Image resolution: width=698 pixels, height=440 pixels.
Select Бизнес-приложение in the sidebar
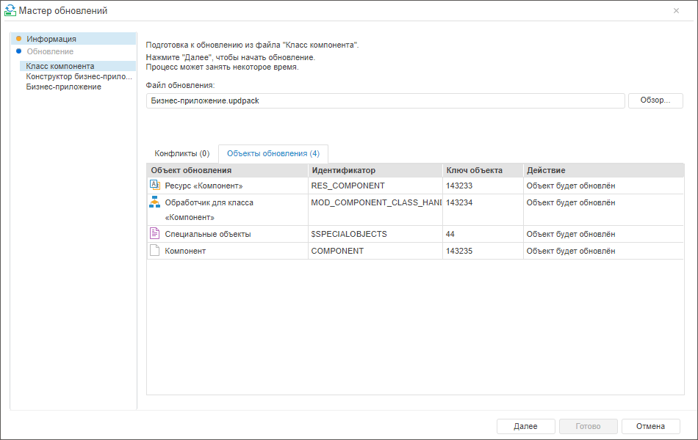[64, 87]
